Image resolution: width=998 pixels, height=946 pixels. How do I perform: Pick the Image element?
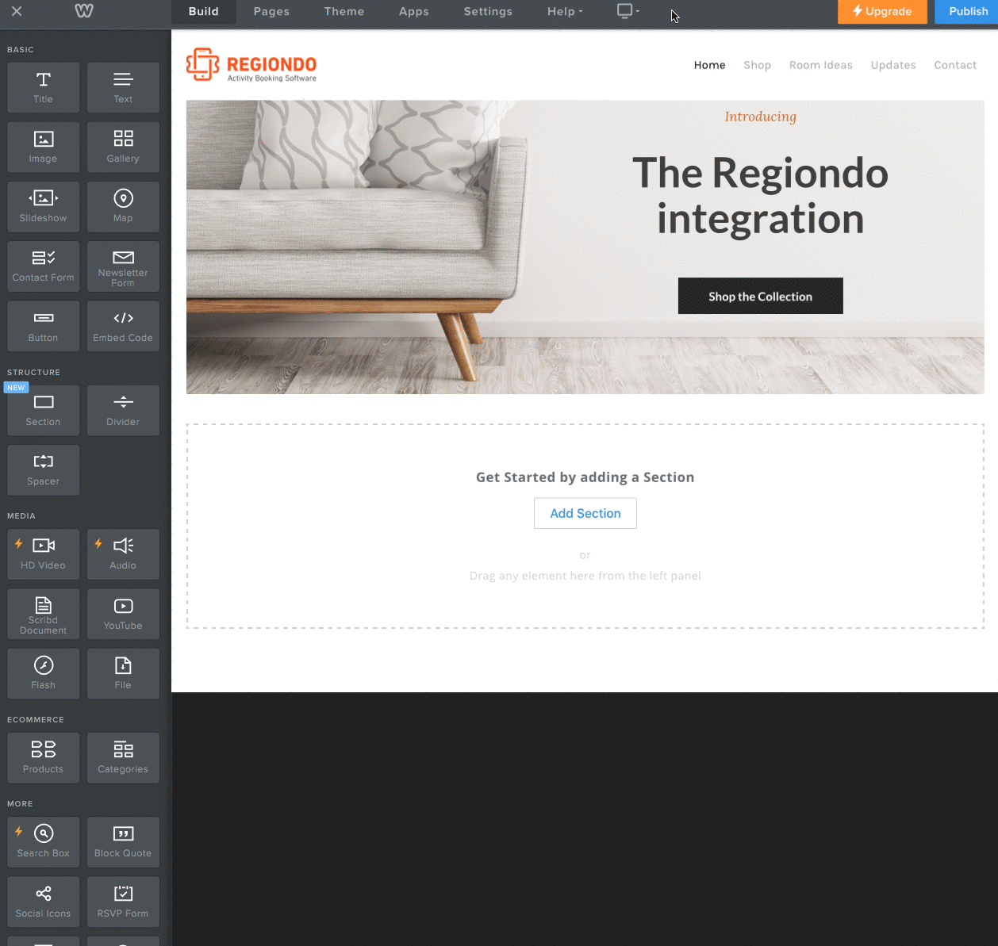44,147
